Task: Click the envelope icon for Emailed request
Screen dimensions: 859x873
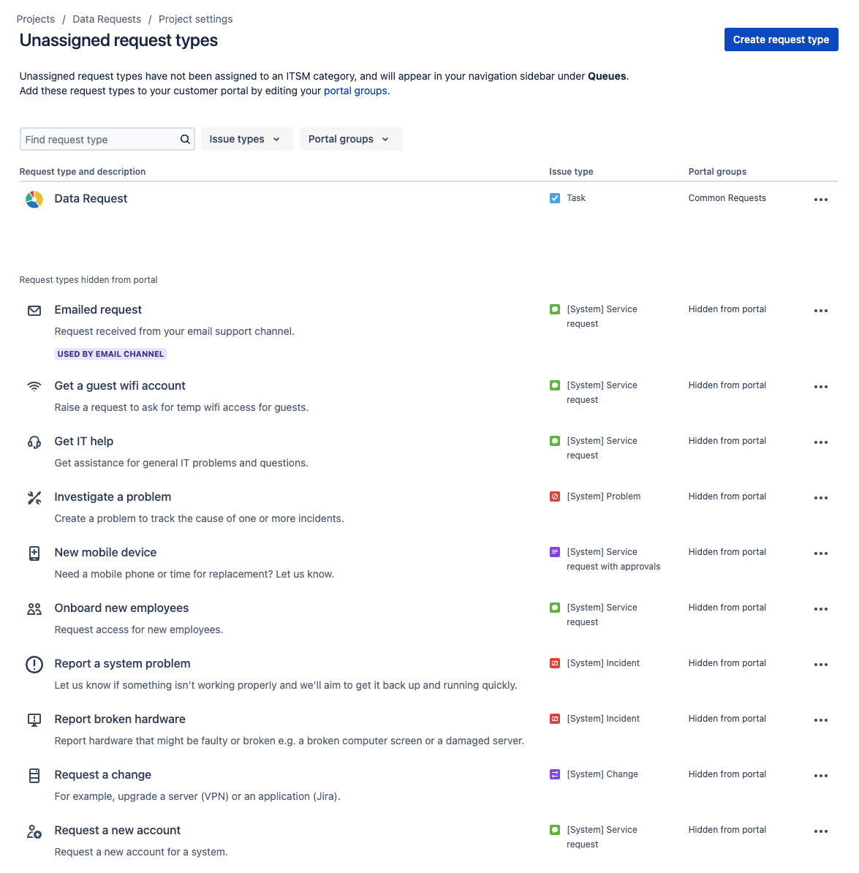Action: pos(34,310)
